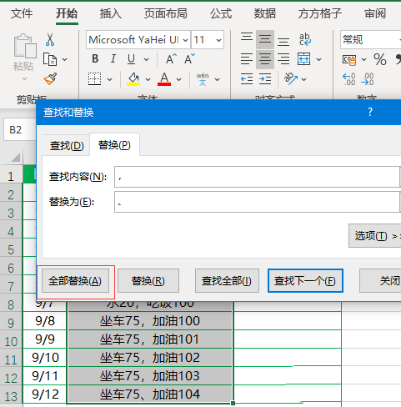Click the Increase Indent icon
Screen dimensions: 401x407
coord(265,79)
